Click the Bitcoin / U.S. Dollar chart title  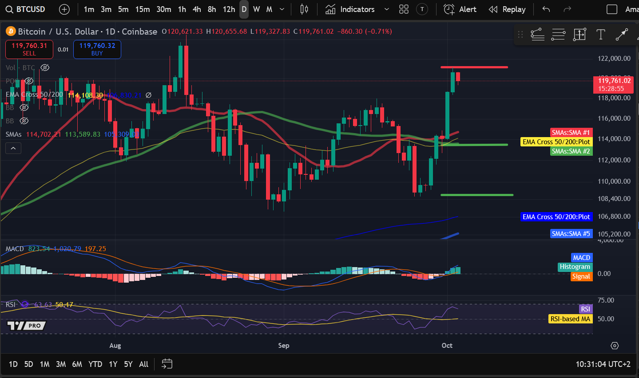(x=87, y=31)
